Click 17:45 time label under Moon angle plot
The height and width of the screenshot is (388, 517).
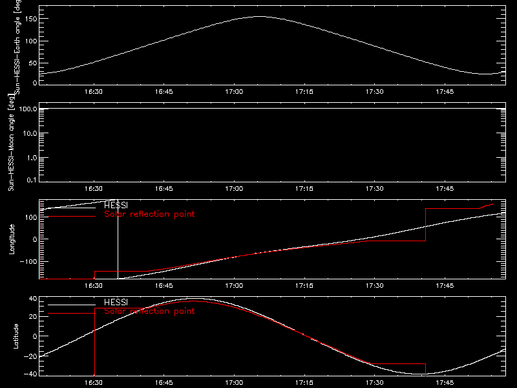coord(445,189)
